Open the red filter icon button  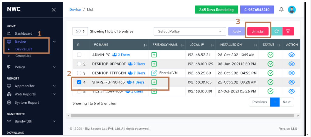pos(288,31)
